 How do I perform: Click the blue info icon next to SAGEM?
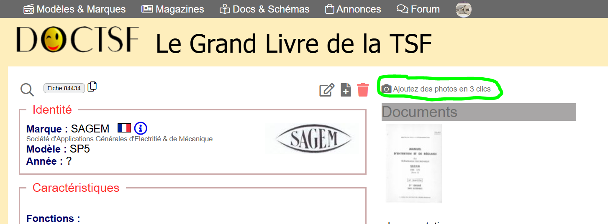[141, 128]
